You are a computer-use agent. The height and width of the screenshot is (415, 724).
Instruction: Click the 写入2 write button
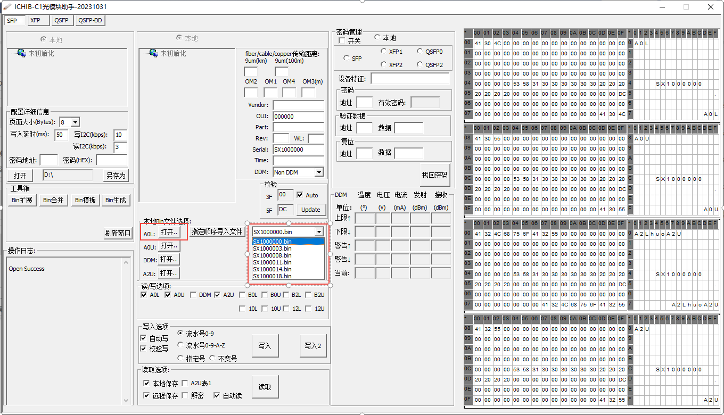313,345
